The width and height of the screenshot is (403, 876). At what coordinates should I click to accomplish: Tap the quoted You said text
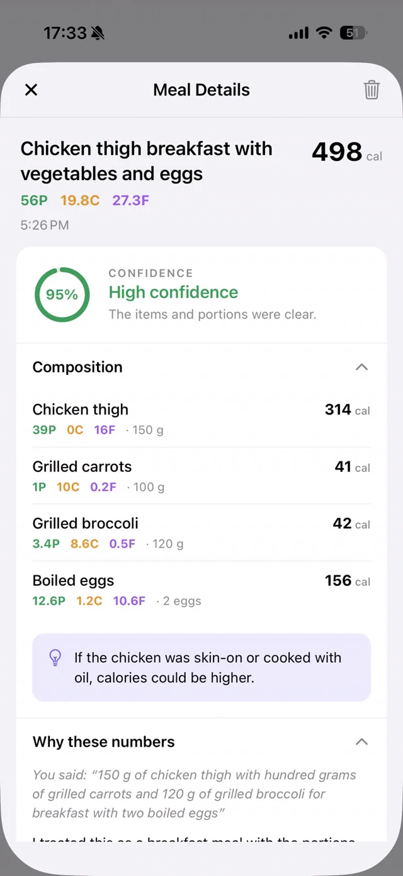195,794
